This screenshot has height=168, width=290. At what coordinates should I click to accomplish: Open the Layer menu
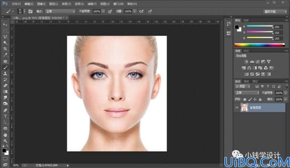[x=53, y=4]
